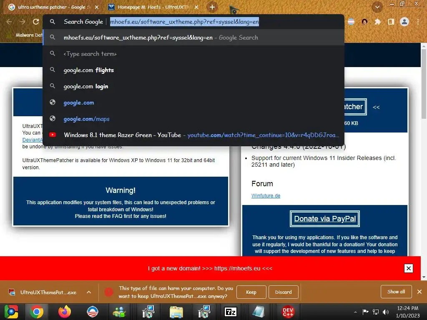
Task: Open the Chrome profile avatar
Action: point(404,22)
